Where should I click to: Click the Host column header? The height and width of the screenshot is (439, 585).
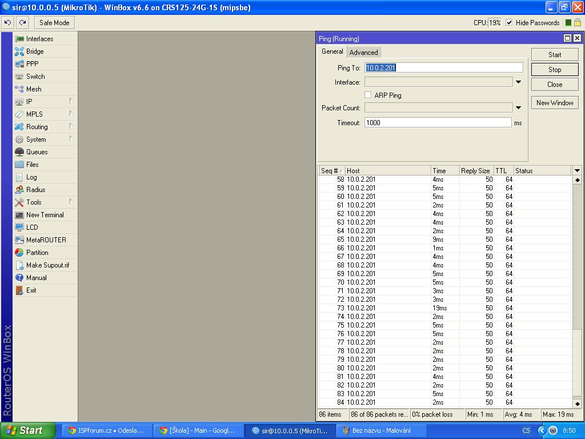(x=388, y=170)
